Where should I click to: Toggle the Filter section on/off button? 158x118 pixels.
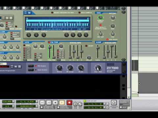click(49, 42)
